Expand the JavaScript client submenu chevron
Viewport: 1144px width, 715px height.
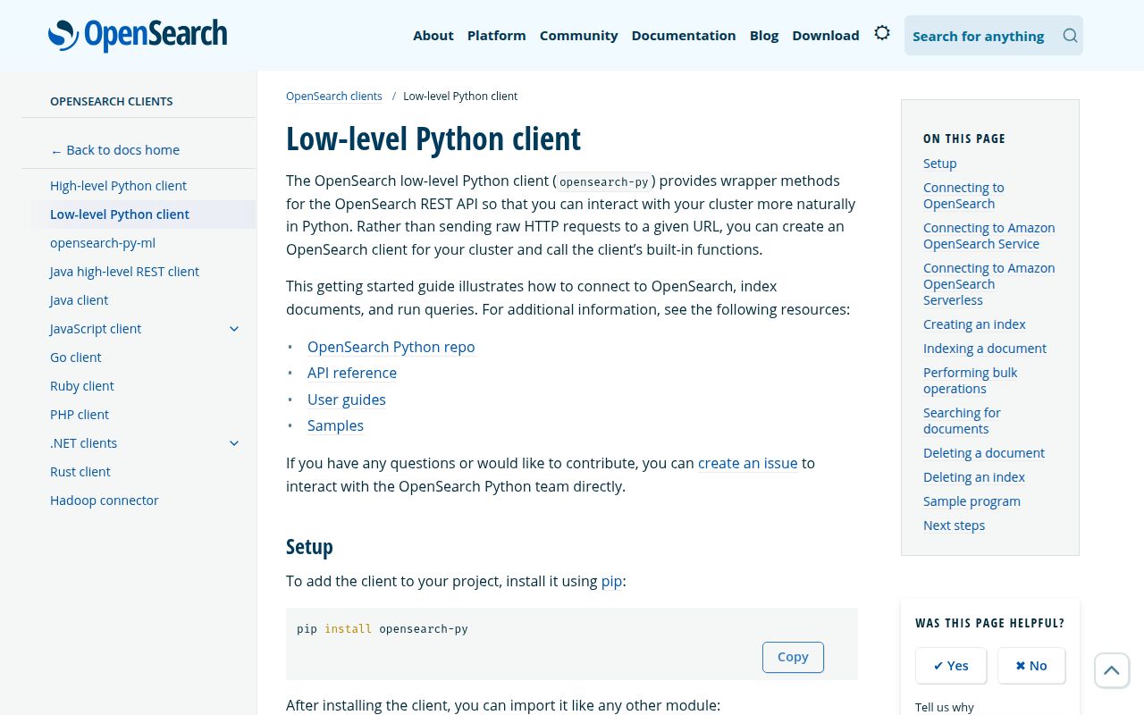coord(234,329)
